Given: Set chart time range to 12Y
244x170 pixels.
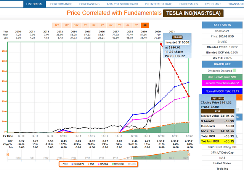Looking at the screenshot, I should [x=58, y=24].
